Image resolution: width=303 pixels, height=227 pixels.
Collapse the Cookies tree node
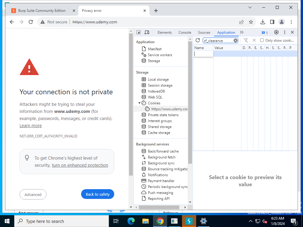click(x=139, y=103)
